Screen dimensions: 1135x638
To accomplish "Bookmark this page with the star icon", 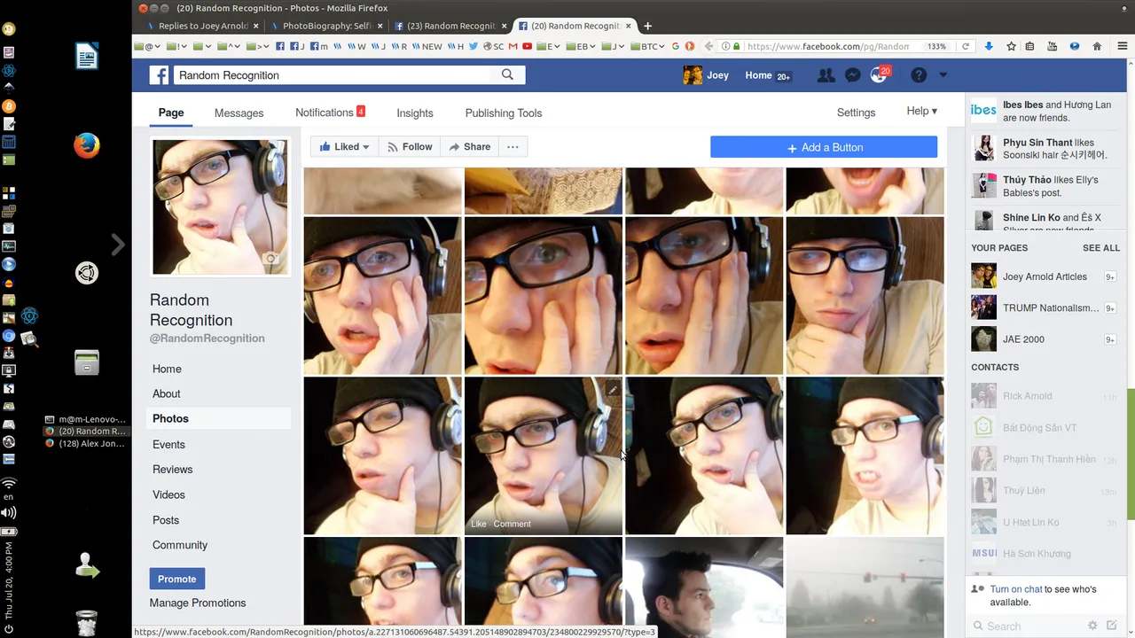I will point(1011,46).
